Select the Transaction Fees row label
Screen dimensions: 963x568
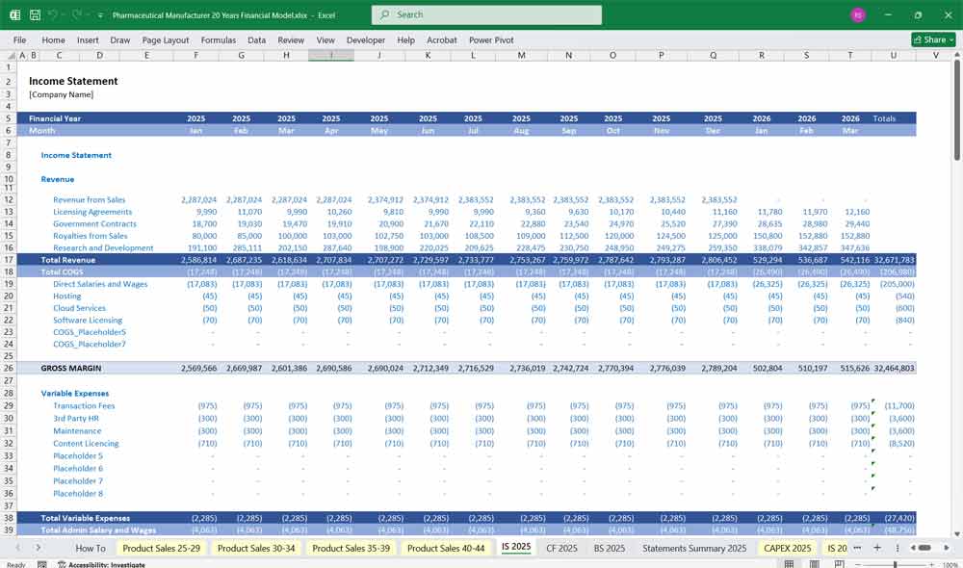click(x=84, y=405)
